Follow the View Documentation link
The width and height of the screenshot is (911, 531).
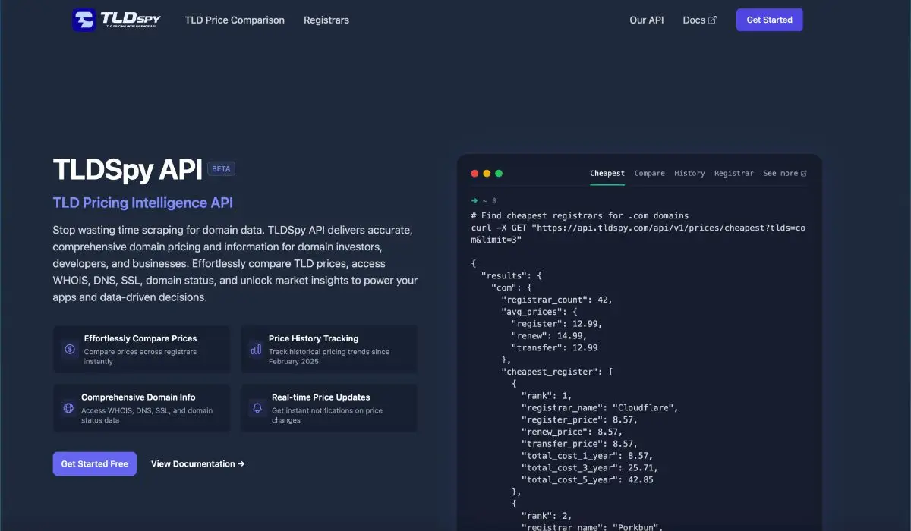(197, 463)
